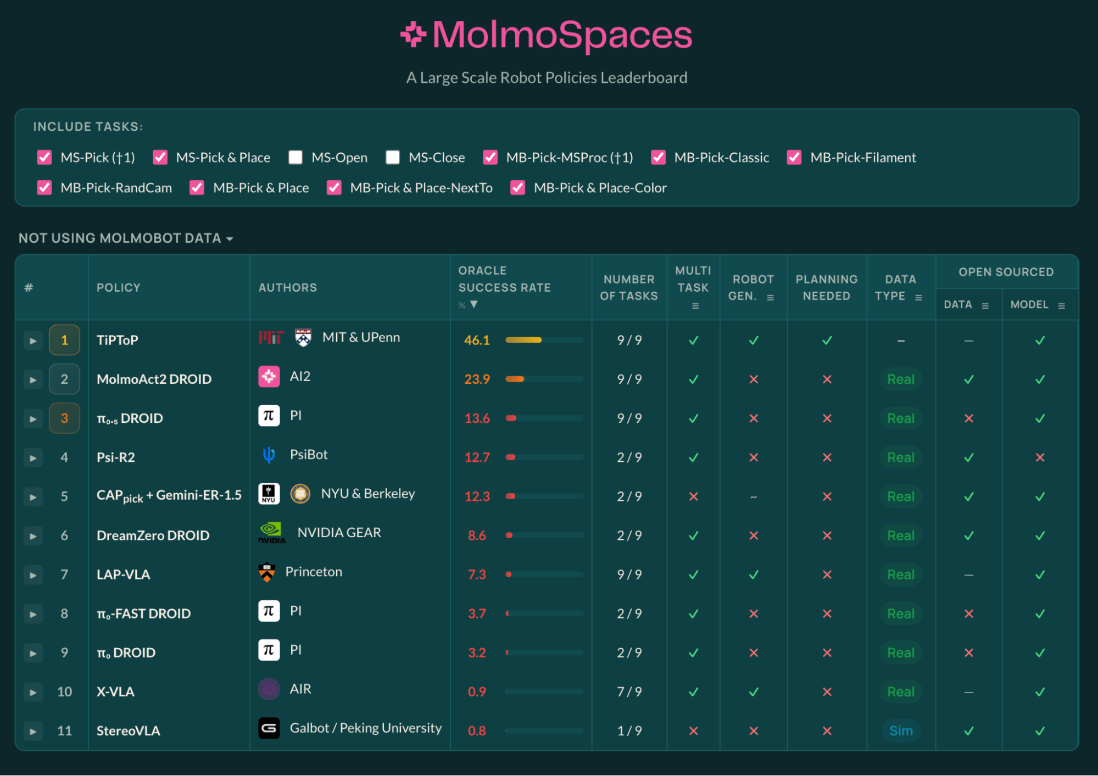Click the Berkeley seal logo

(300, 494)
